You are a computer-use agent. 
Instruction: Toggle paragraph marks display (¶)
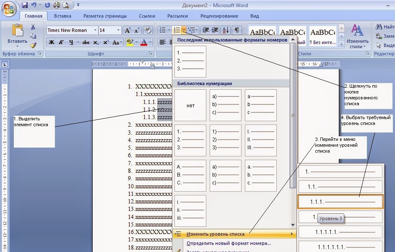(237, 30)
